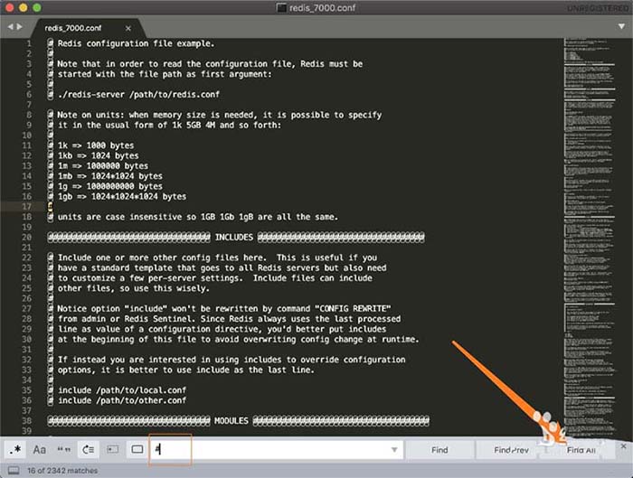Go to previous tab with left arrow

(x=10, y=27)
